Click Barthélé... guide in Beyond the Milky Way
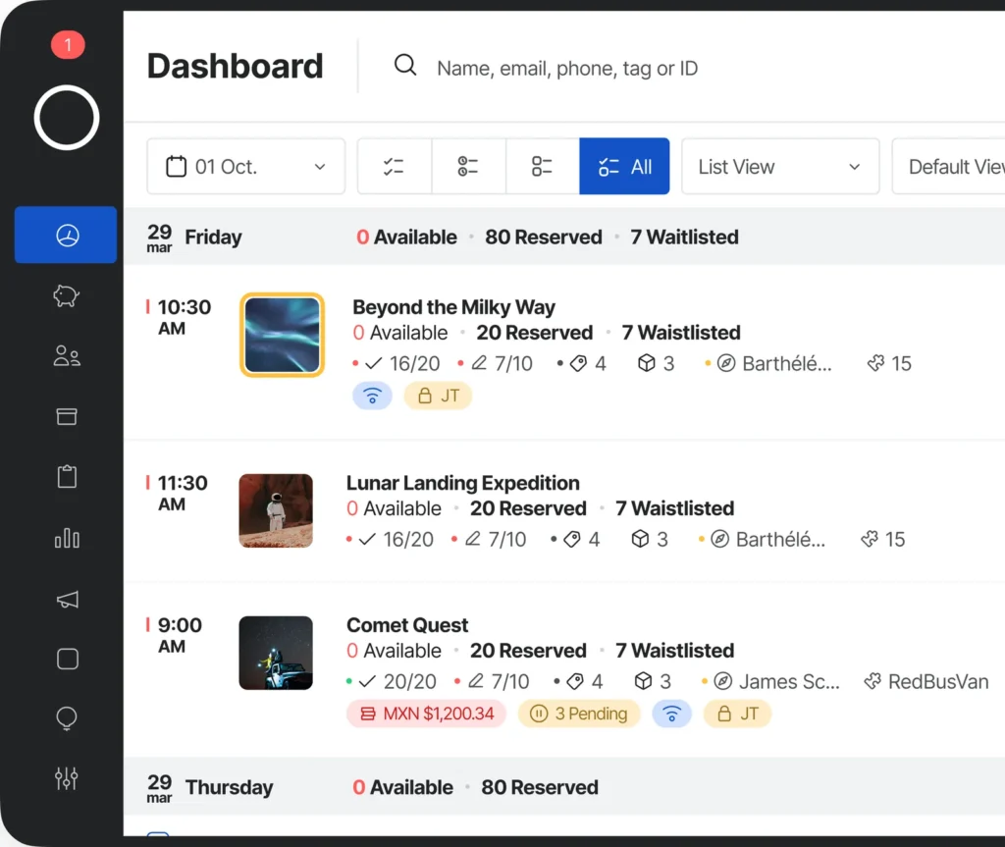1005x847 pixels. point(787,363)
